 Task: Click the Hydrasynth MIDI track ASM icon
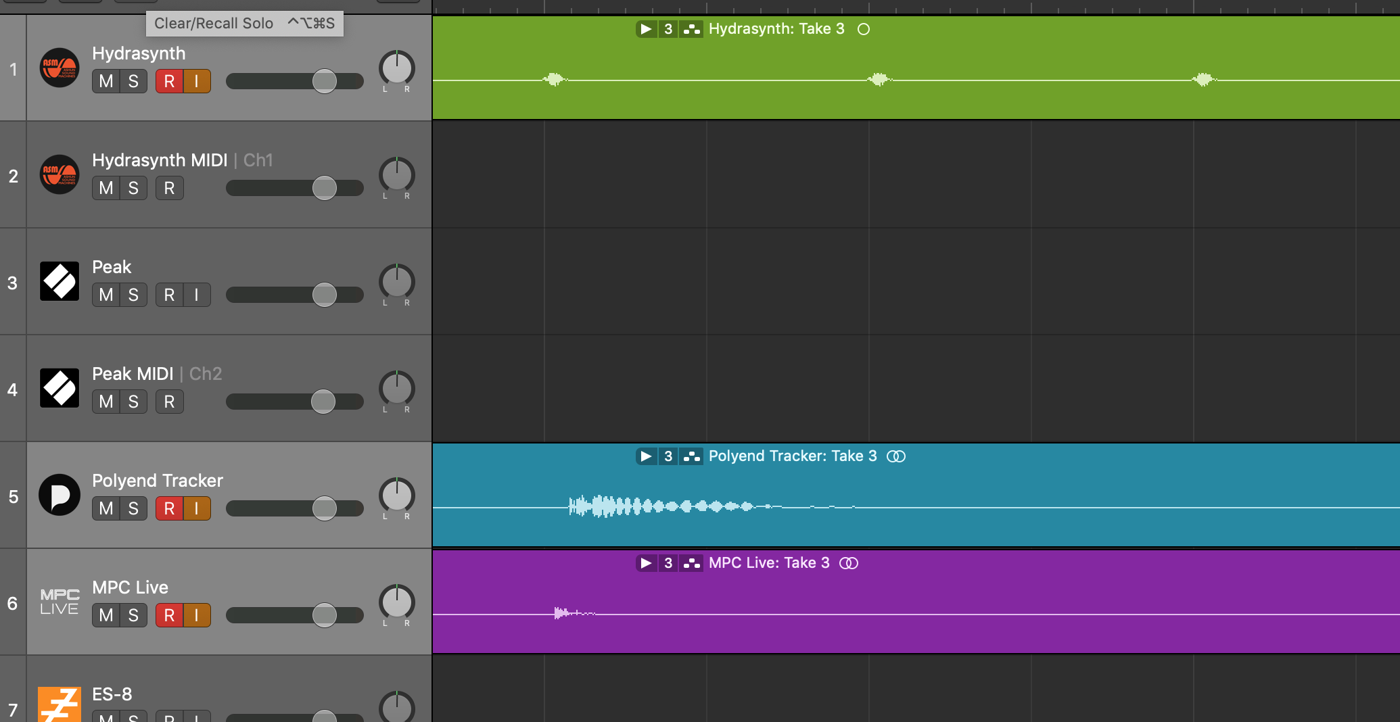point(60,175)
